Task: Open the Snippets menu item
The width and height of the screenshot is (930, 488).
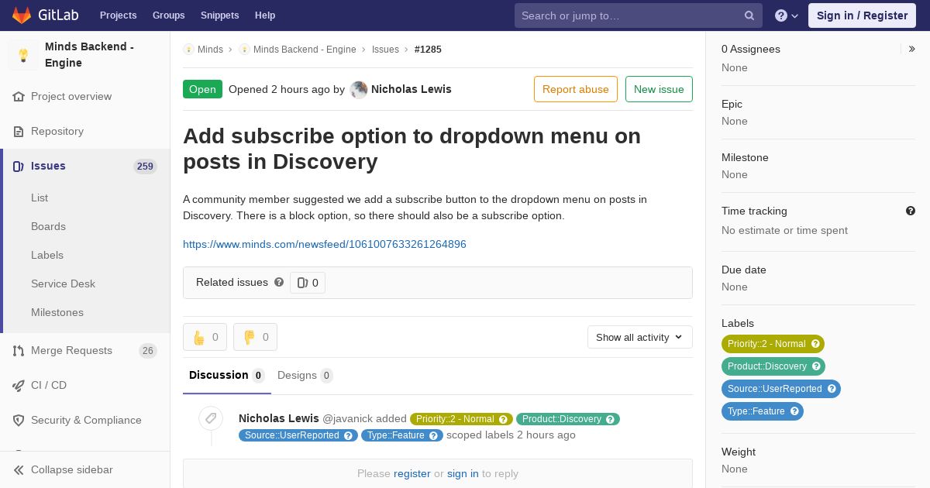Action: click(219, 15)
